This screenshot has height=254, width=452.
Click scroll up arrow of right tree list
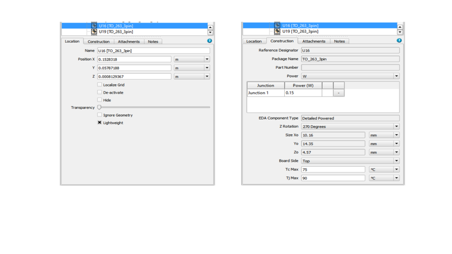(x=399, y=27)
